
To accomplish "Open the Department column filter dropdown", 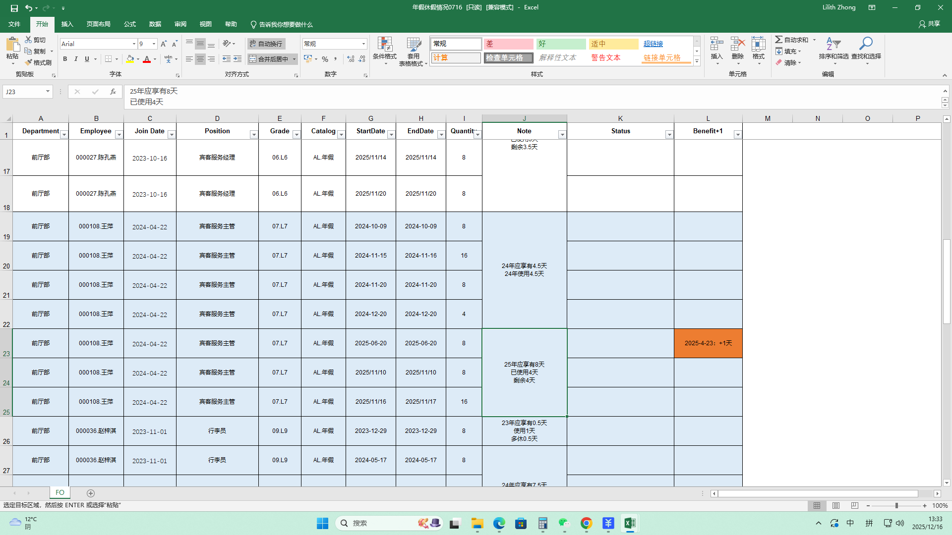I will click(x=64, y=135).
